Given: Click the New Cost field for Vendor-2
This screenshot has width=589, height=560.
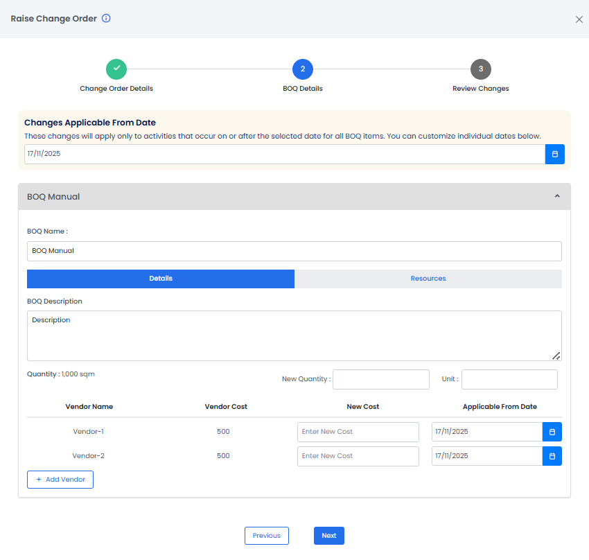Looking at the screenshot, I should coord(358,456).
